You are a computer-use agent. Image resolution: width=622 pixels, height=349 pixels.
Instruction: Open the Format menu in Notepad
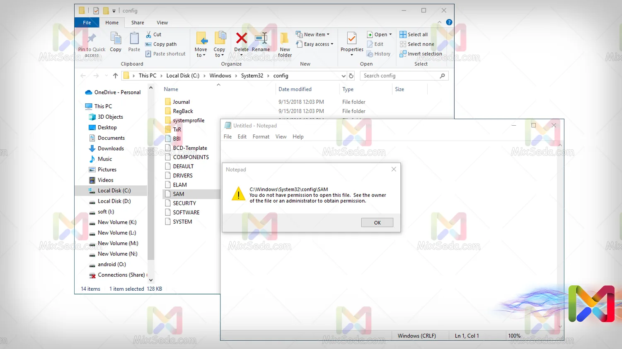(261, 137)
